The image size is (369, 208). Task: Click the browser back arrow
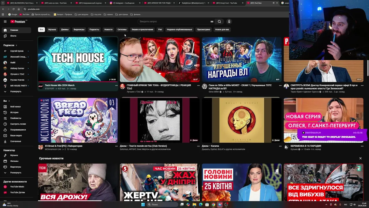(x=3, y=9)
